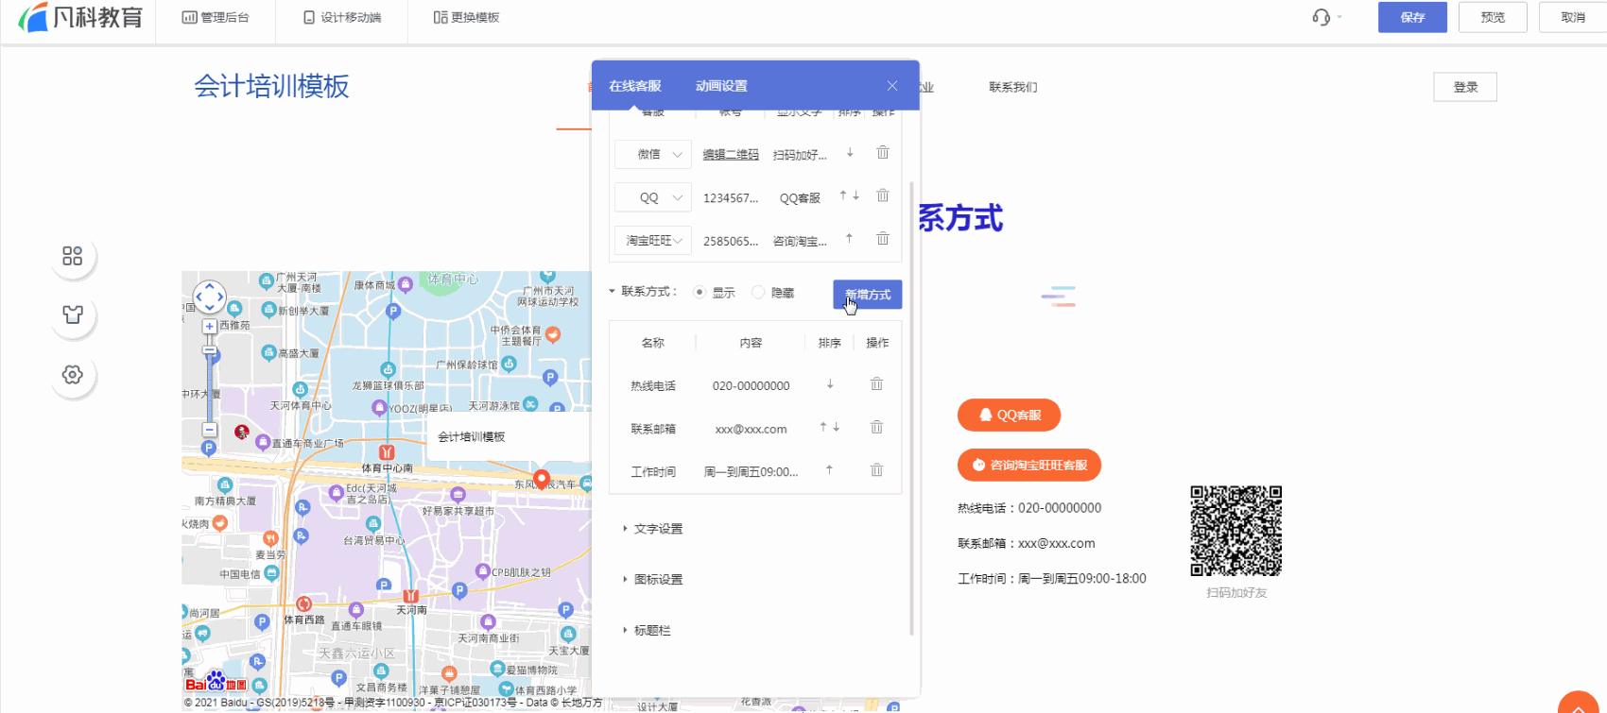
Task: Expand the 图标设置 section
Action: pos(653,580)
